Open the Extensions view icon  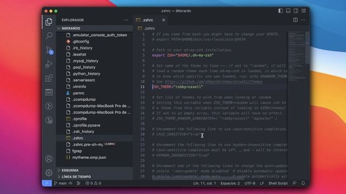click(49, 78)
